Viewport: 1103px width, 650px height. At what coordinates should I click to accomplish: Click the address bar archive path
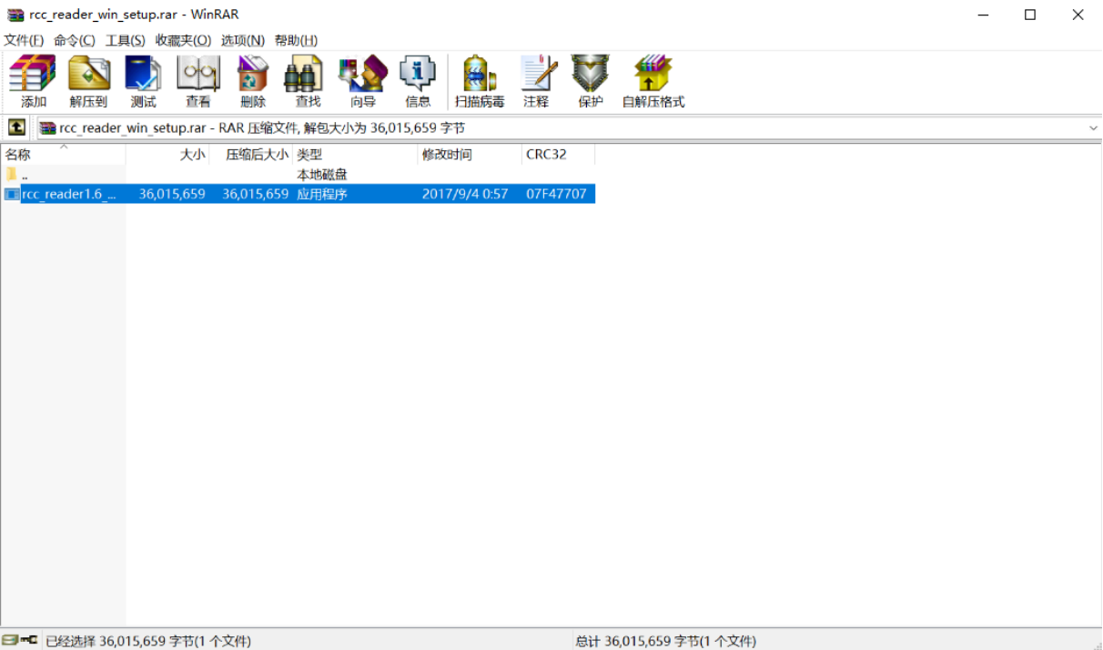[x=262, y=128]
